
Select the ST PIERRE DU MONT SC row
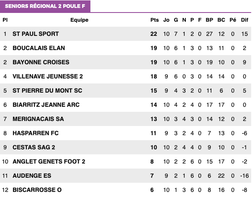126,91
